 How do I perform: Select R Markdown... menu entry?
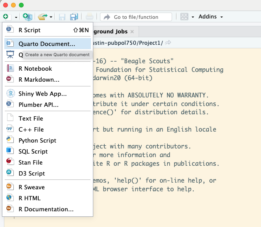click(48, 80)
